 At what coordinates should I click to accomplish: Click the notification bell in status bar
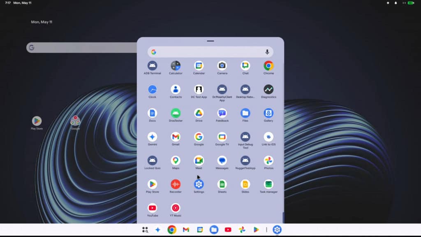(x=396, y=3)
